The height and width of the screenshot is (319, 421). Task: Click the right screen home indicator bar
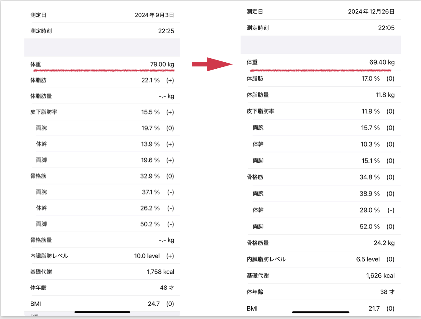(x=321, y=312)
